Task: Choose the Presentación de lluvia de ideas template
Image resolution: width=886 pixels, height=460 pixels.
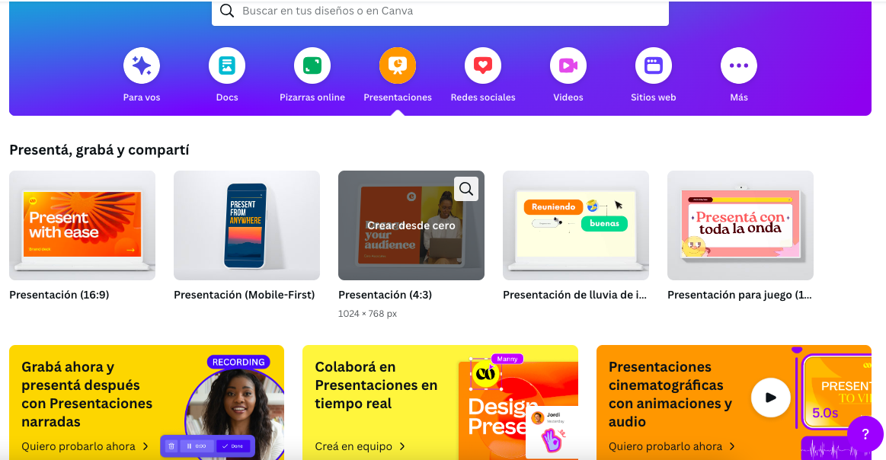Action: point(575,225)
